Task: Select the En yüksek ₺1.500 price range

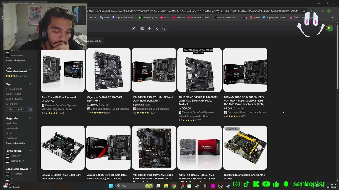Action: [x=14, y=89]
